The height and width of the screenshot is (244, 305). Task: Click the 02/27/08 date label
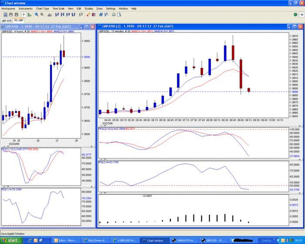(x=108, y=124)
